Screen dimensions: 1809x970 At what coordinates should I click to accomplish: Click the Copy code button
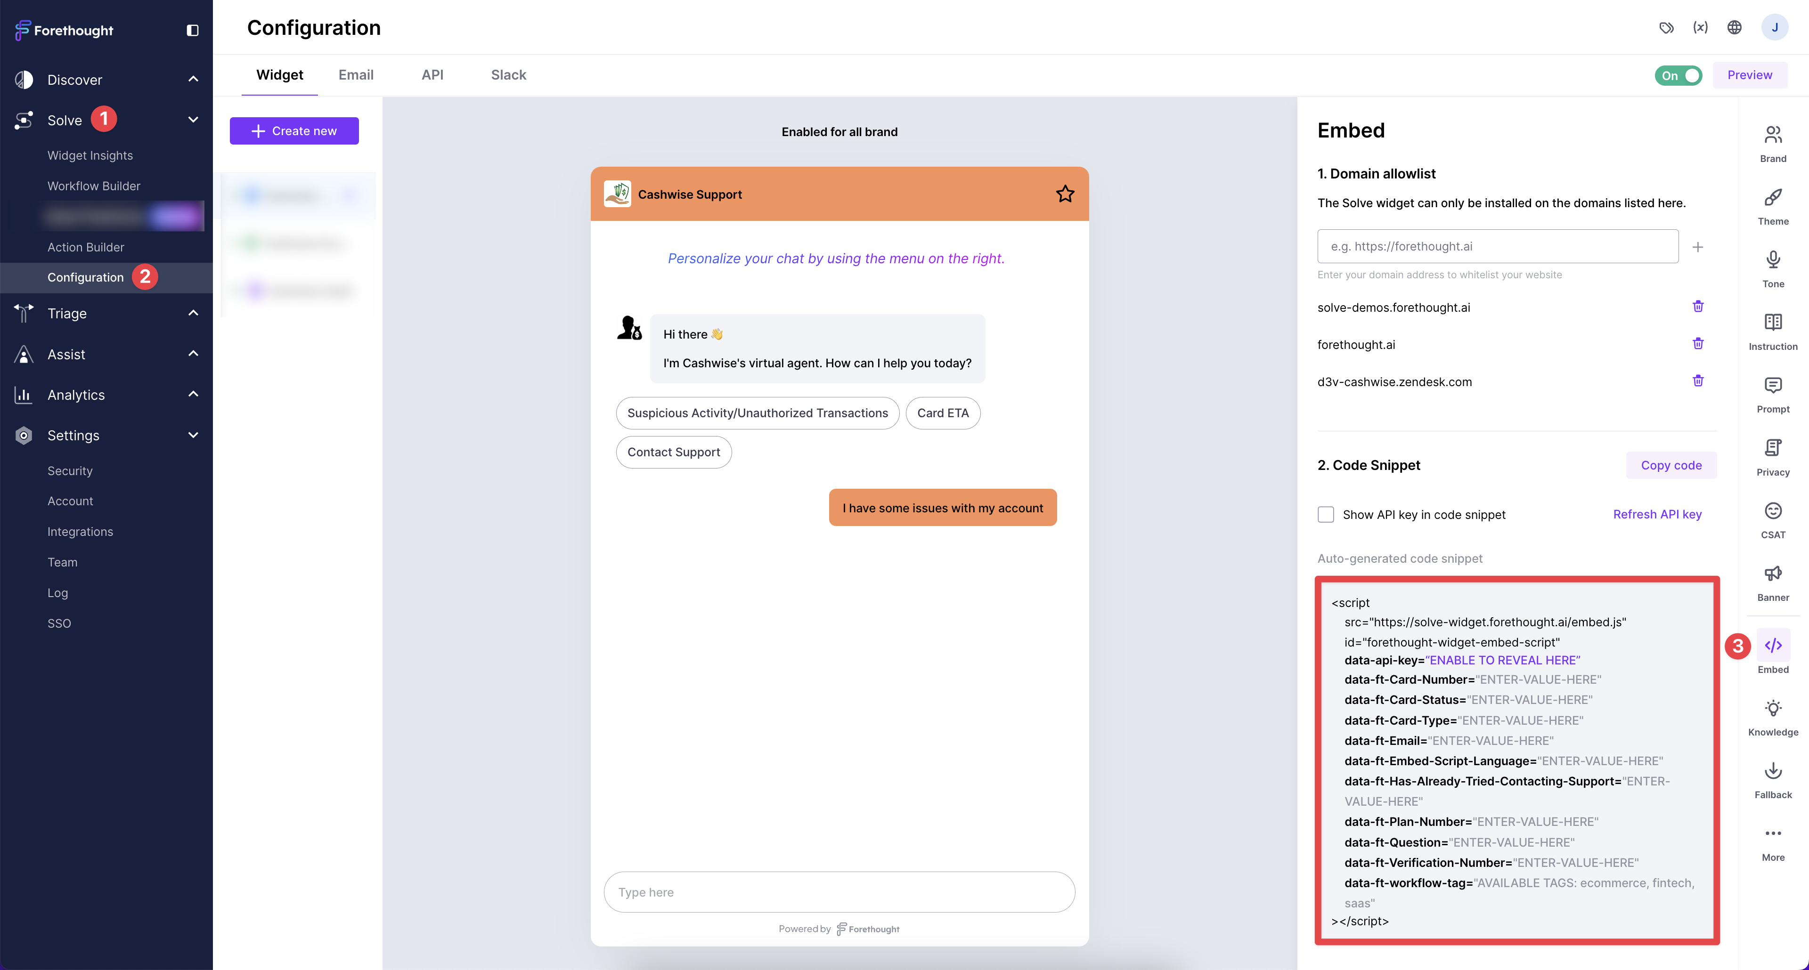point(1671,465)
